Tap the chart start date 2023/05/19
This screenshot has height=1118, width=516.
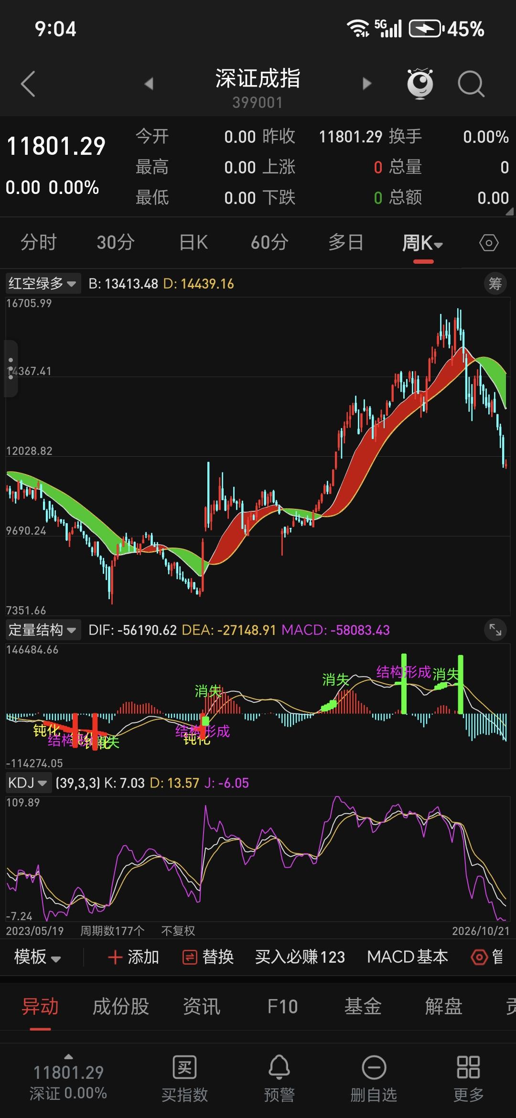[35, 931]
